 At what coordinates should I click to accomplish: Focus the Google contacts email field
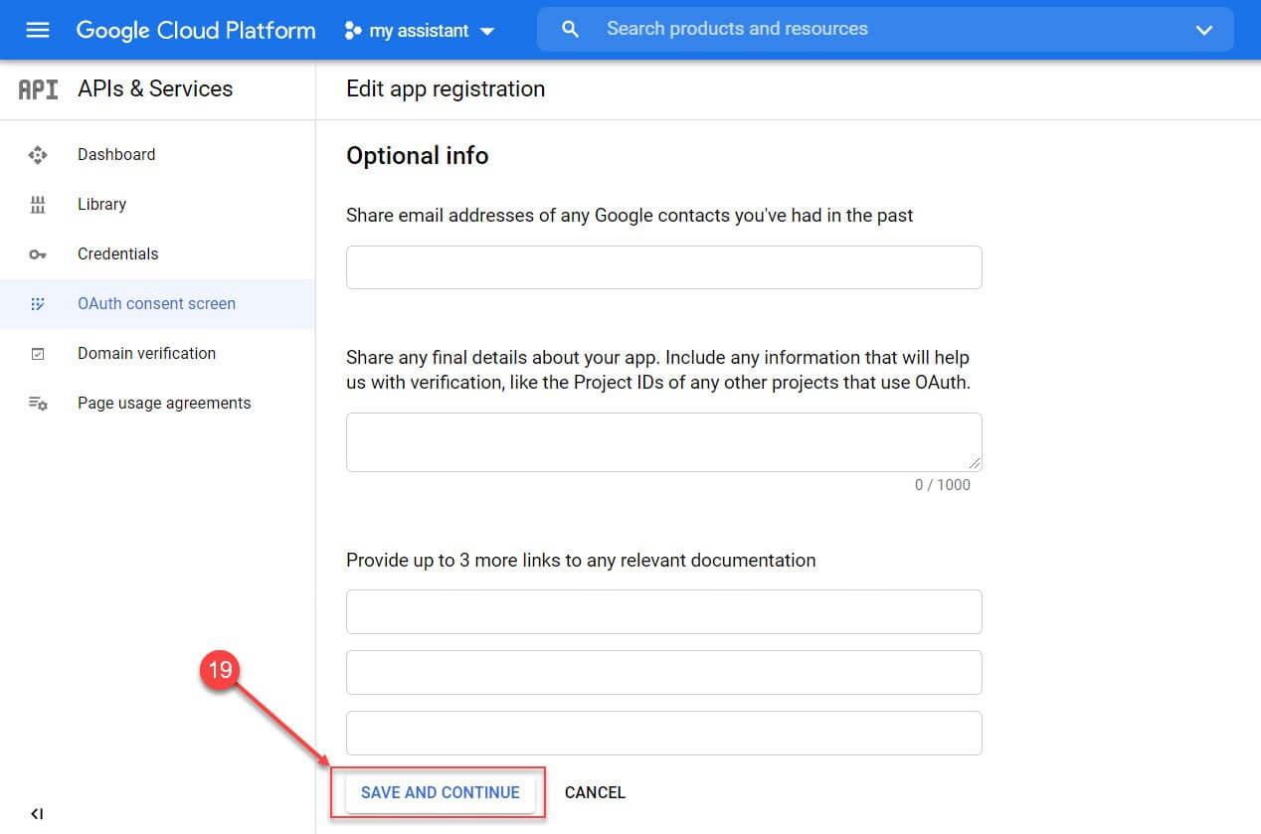(663, 266)
